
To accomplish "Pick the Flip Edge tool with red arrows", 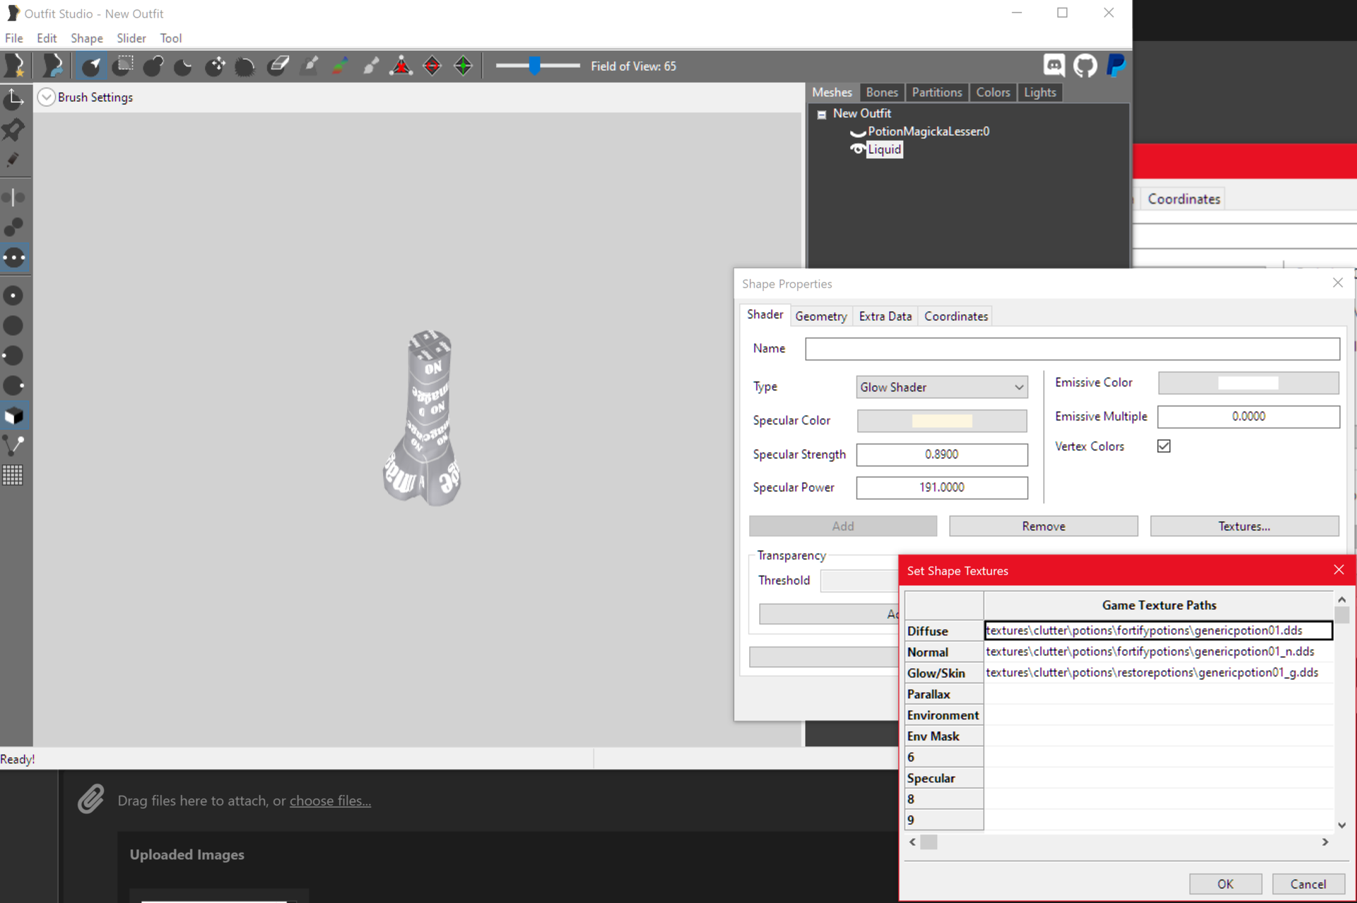I will [x=432, y=66].
